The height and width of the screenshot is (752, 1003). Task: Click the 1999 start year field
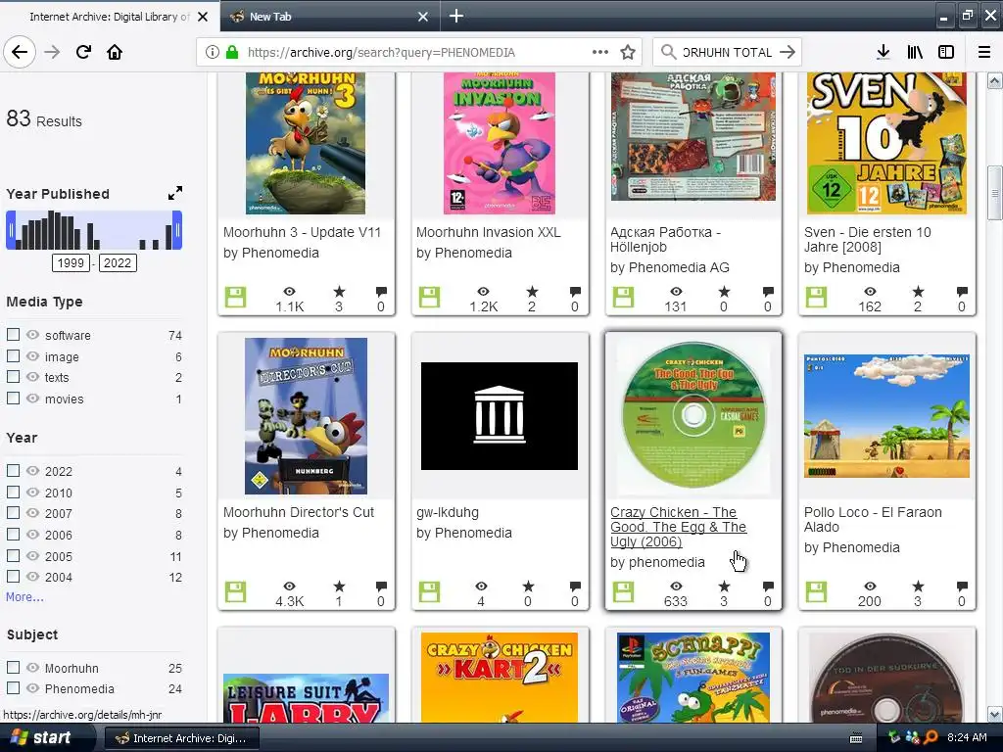pyautogui.click(x=71, y=262)
